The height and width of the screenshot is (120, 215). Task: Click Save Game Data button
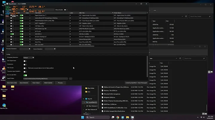(12, 83)
